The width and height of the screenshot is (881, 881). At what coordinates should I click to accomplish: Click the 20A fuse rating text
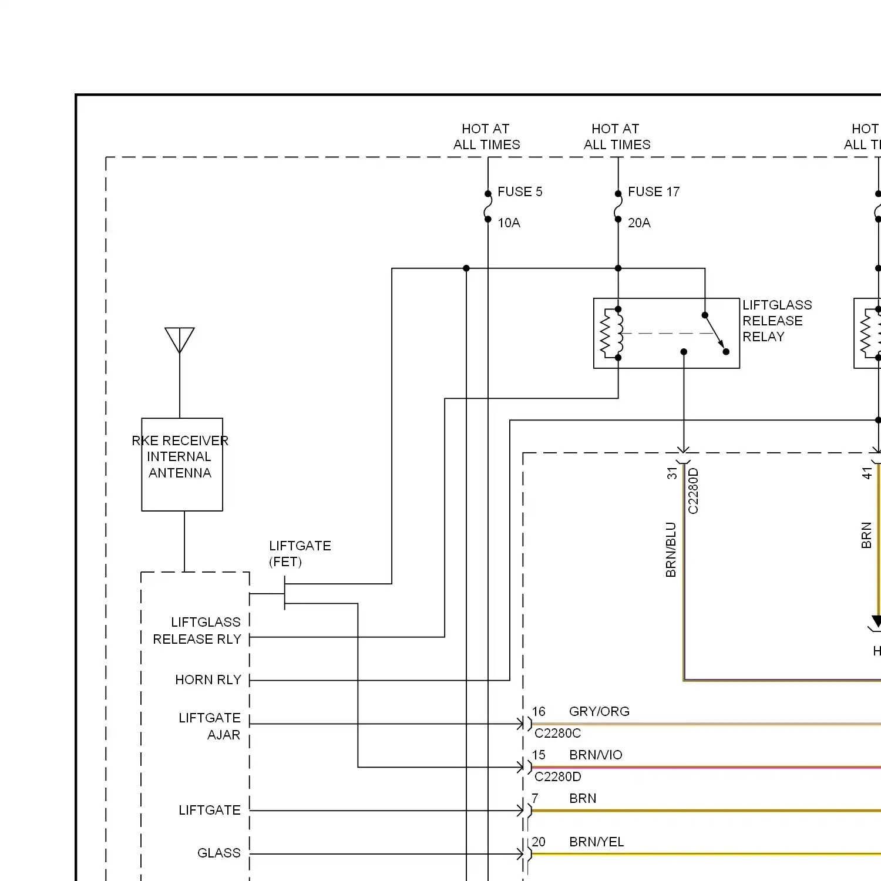(x=639, y=223)
